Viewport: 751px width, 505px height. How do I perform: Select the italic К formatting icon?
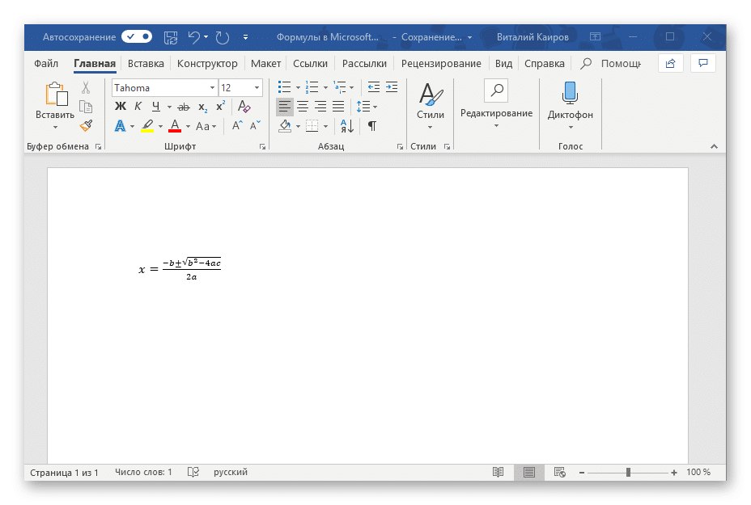pyautogui.click(x=137, y=106)
